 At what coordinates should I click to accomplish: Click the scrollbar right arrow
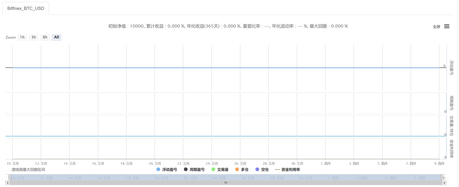444,183
